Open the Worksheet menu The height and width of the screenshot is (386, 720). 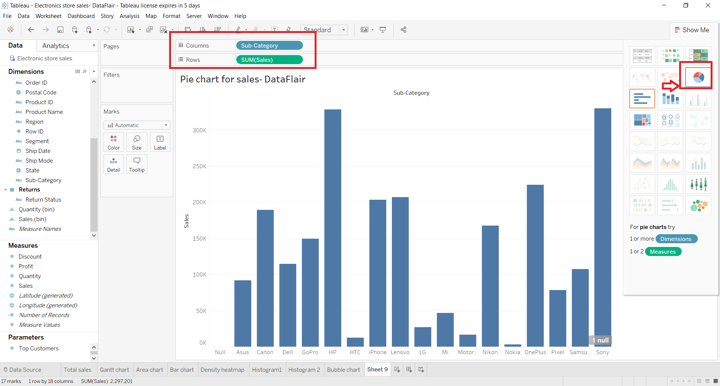point(48,16)
